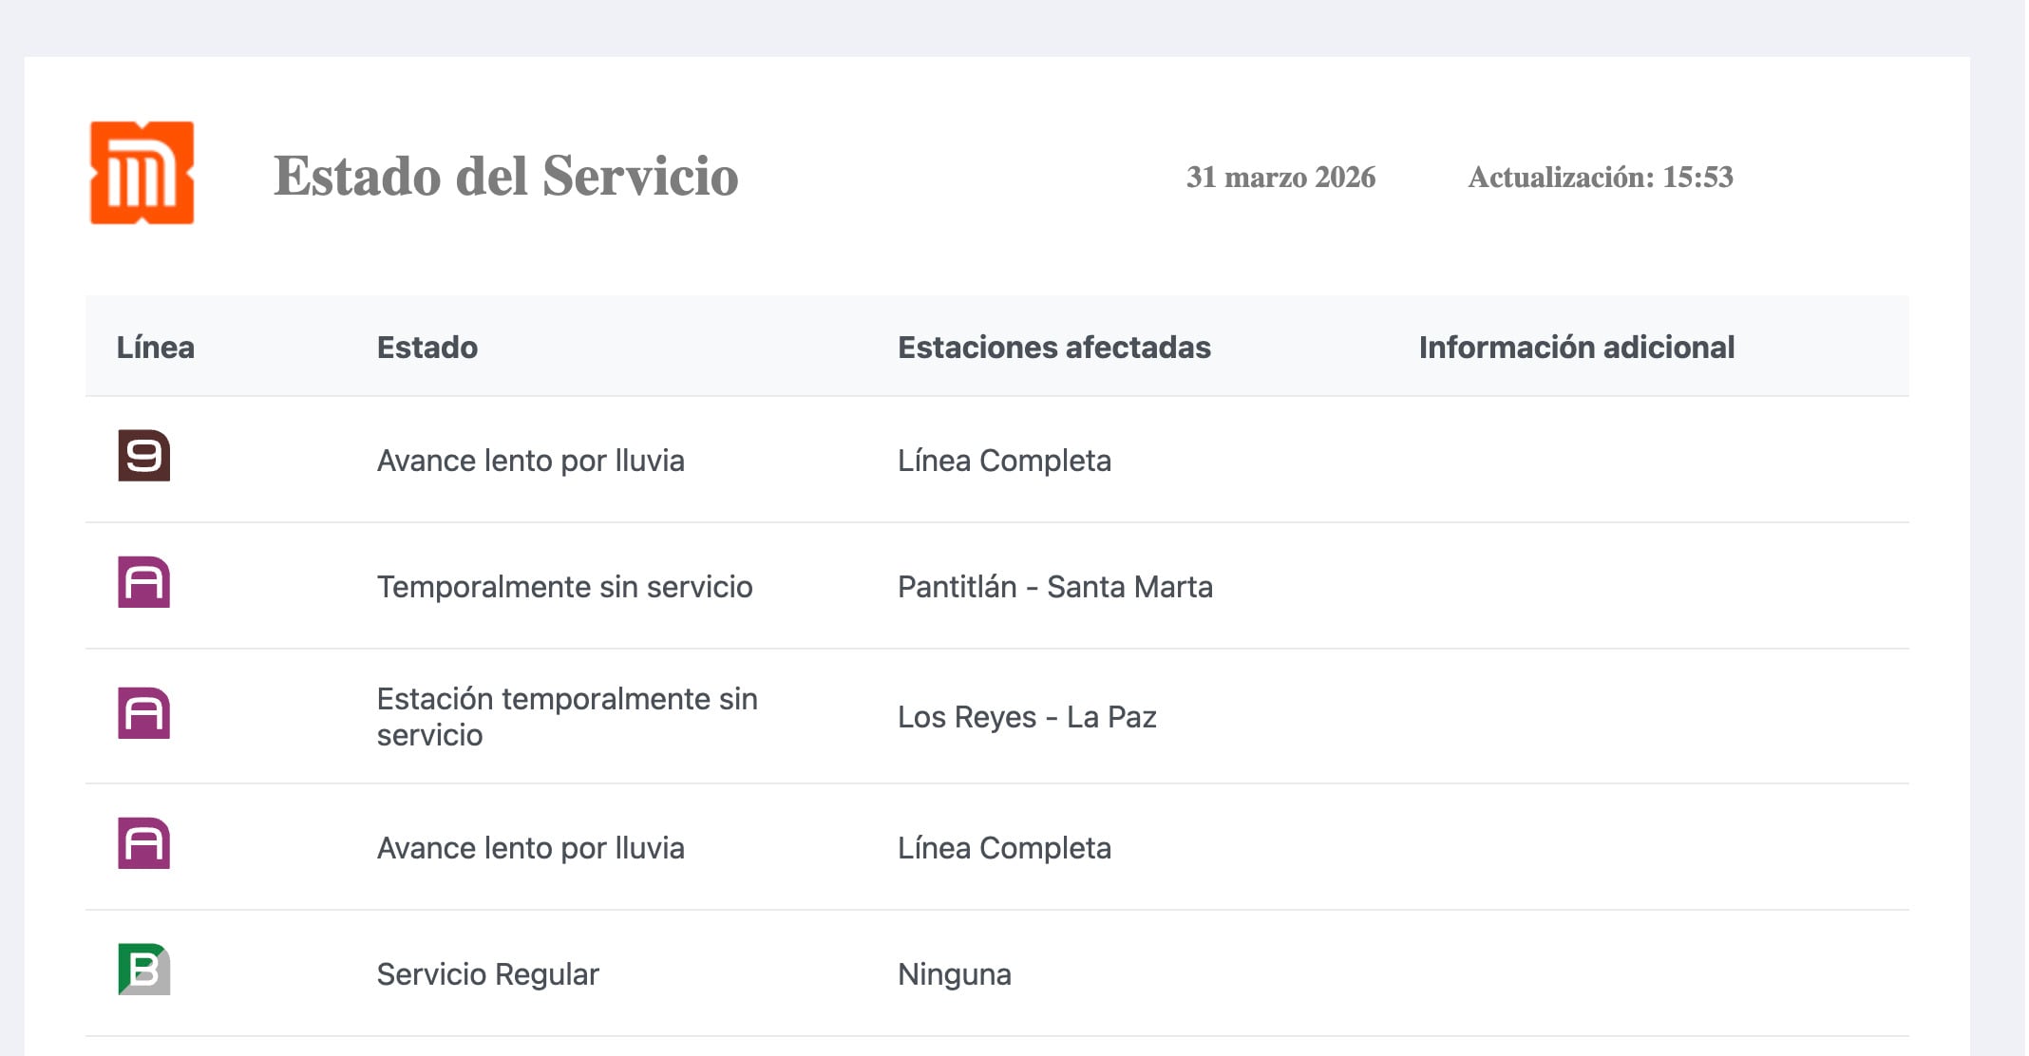Select the Estado column header
The height and width of the screenshot is (1056, 2029).
pyautogui.click(x=427, y=347)
